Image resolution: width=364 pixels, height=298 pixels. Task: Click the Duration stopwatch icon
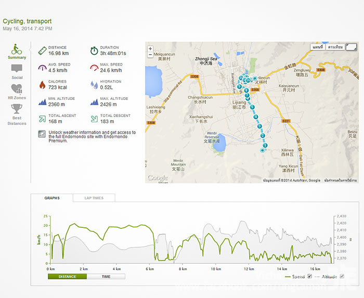94,50
